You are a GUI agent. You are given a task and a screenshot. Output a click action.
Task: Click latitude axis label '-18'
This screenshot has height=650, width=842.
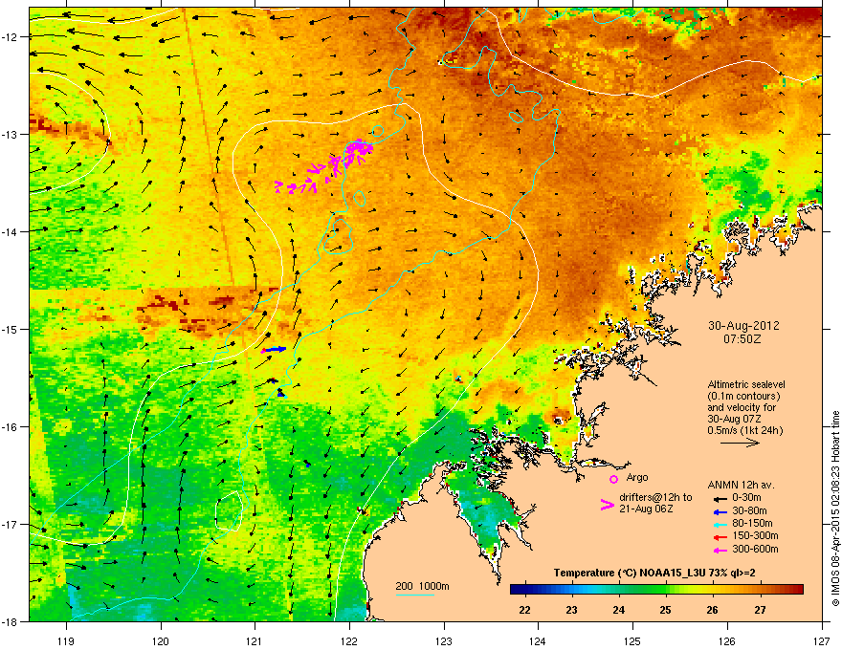tap(10, 621)
